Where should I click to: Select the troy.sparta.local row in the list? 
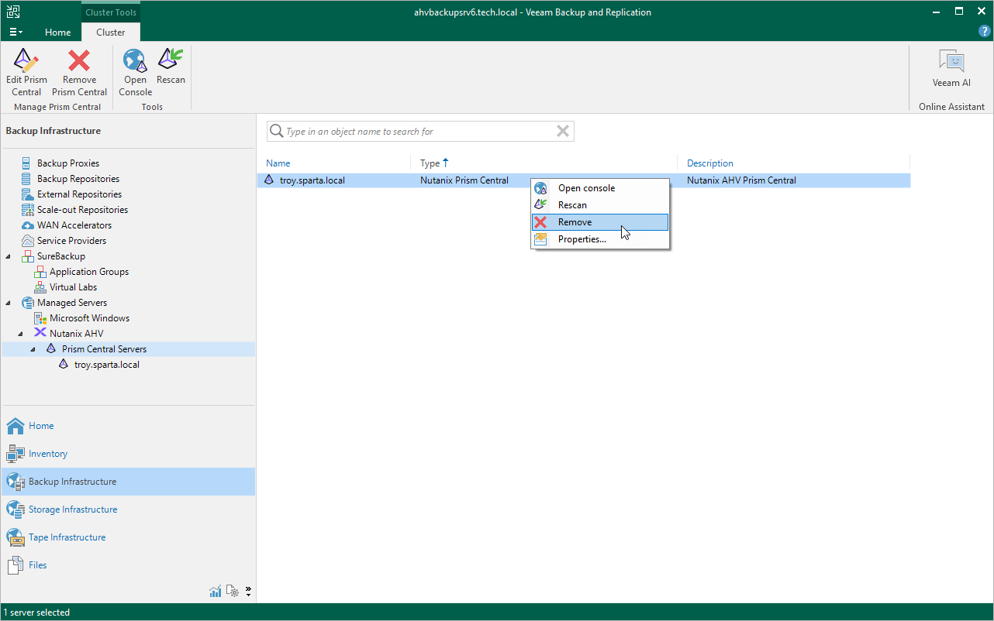coord(585,180)
